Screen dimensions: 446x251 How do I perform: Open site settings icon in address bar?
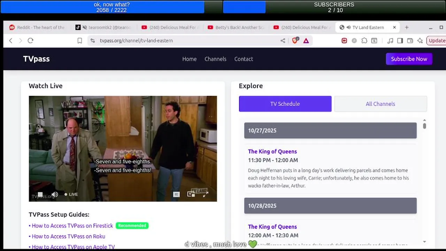[92, 40]
